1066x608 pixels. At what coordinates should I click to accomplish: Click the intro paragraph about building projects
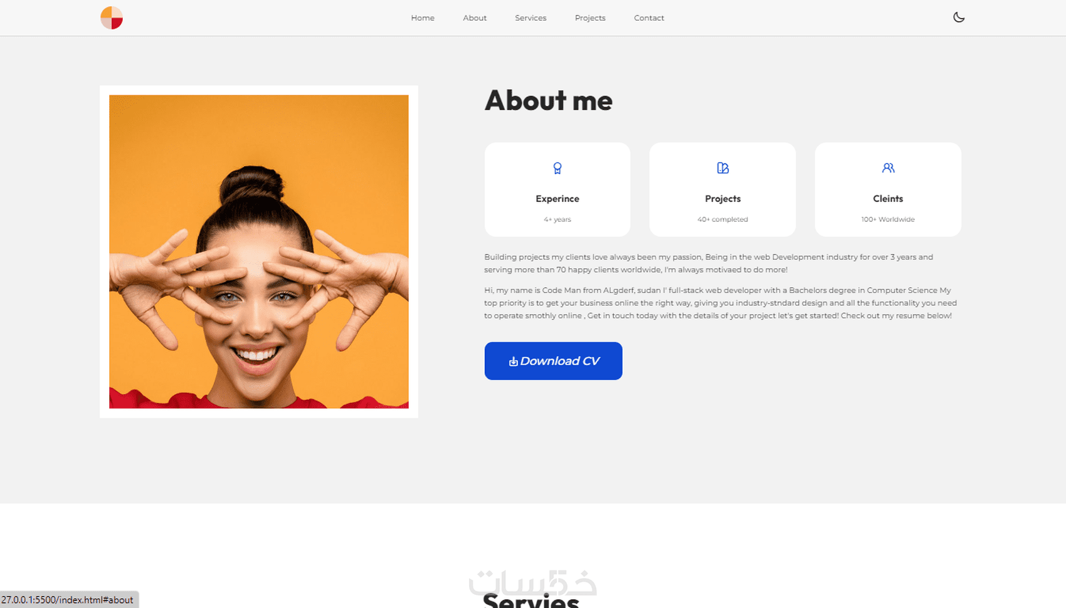pos(709,263)
